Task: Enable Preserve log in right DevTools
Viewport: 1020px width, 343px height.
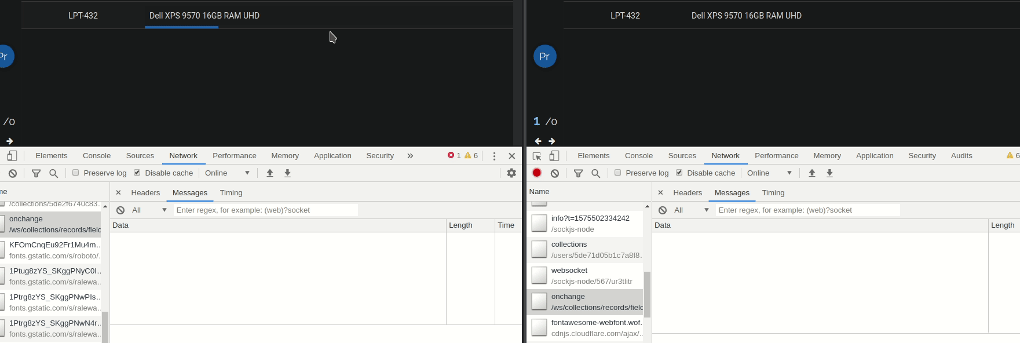Action: (617, 173)
